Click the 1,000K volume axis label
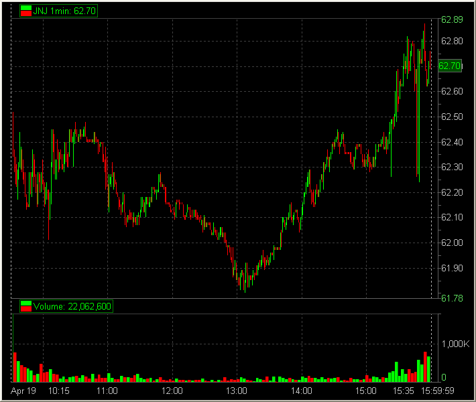Image resolution: width=476 pixels, height=402 pixels. (x=455, y=344)
